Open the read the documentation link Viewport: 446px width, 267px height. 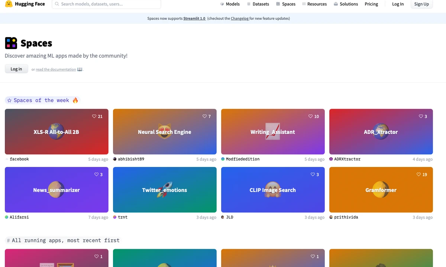[56, 70]
